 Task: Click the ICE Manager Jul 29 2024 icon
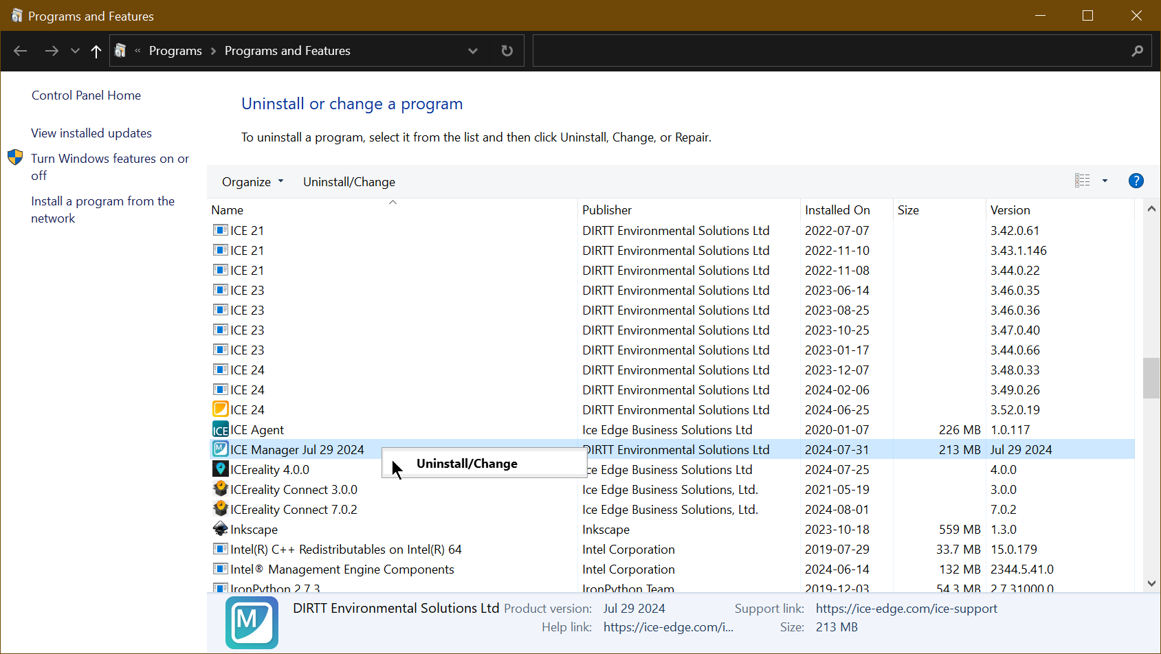[220, 449]
